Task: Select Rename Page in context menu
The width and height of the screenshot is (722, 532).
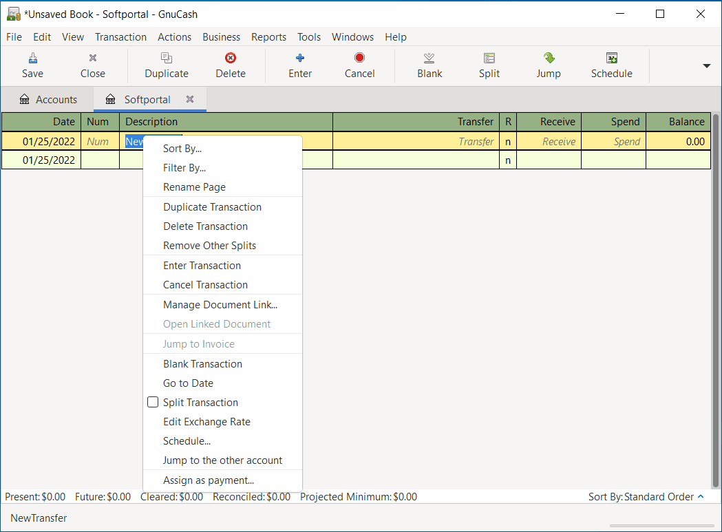Action: pyautogui.click(x=222, y=187)
